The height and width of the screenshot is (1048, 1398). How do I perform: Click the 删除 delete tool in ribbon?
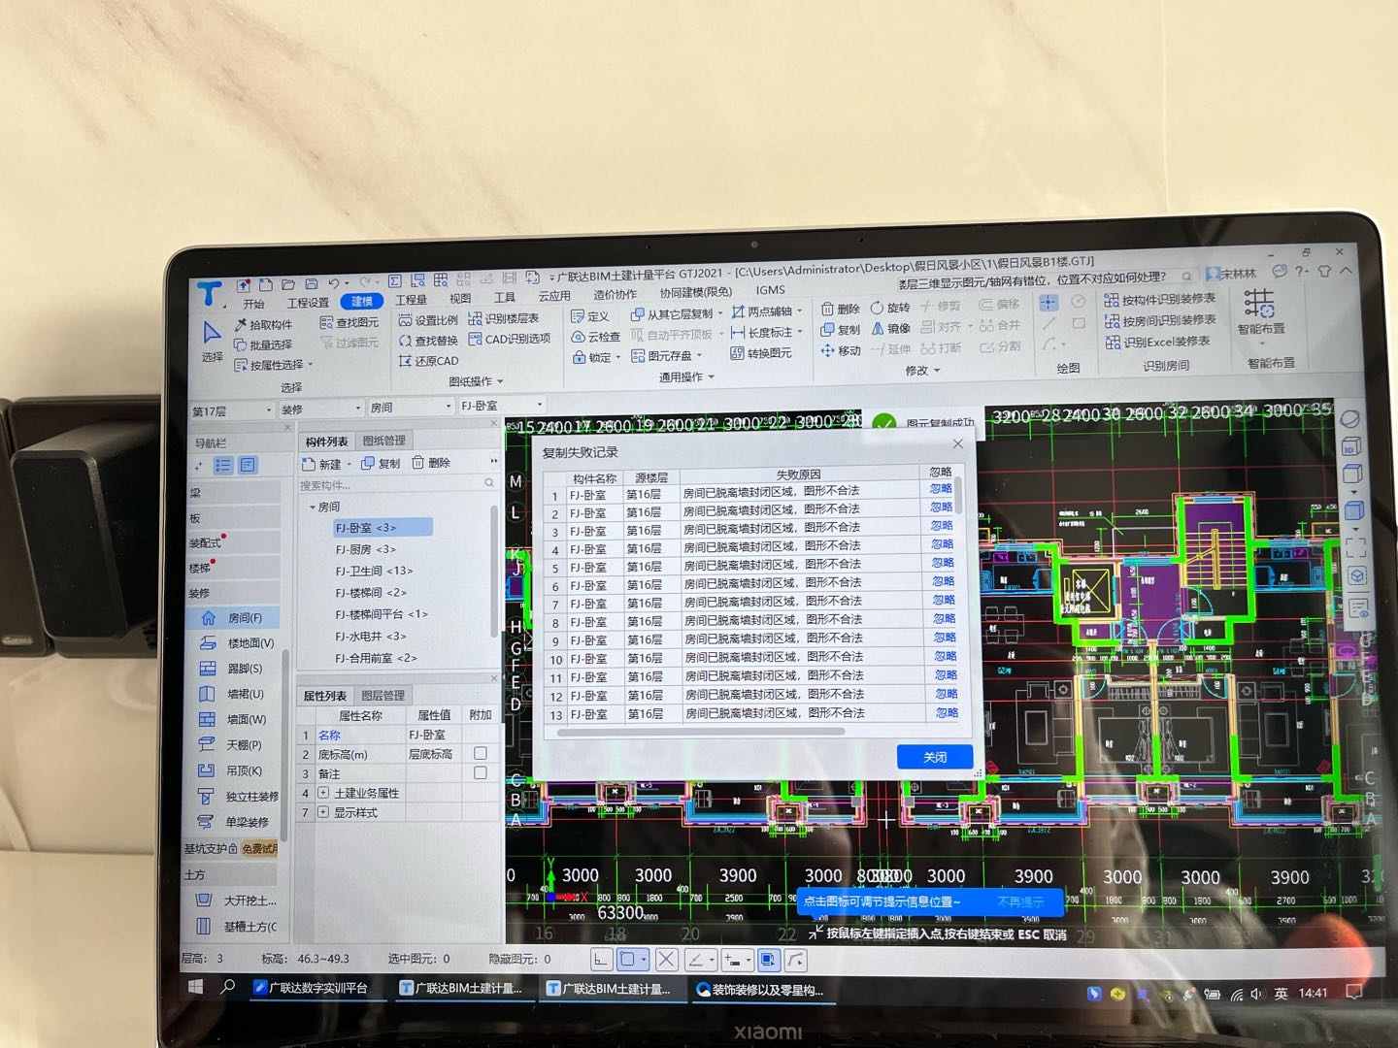click(x=841, y=309)
